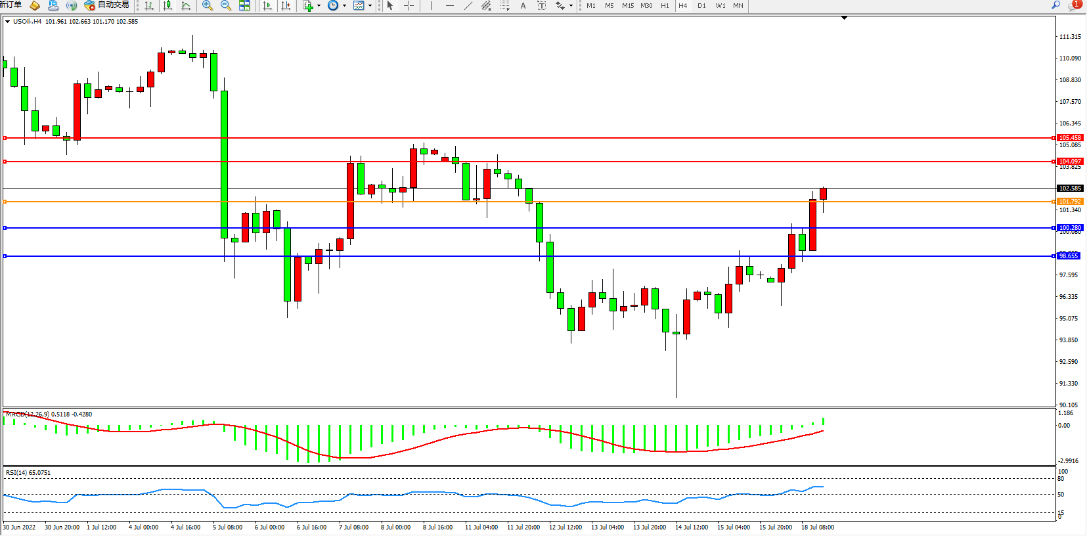The image size is (1087, 536).
Task: Tile chart windows with grid icon
Action: 244,6
